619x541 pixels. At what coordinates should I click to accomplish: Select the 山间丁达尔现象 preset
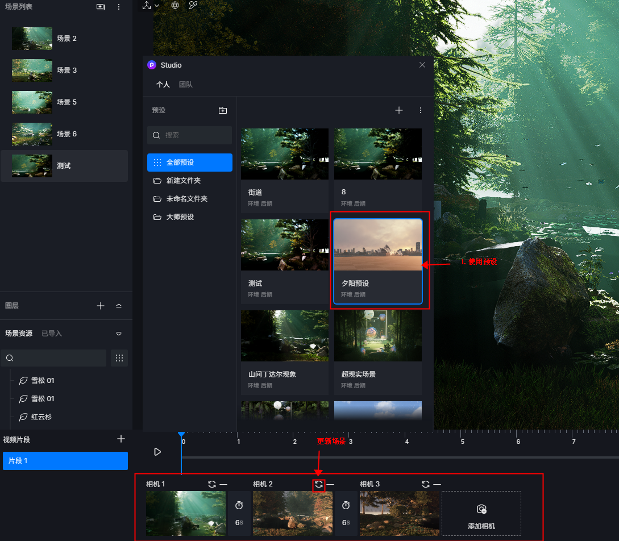(285, 352)
